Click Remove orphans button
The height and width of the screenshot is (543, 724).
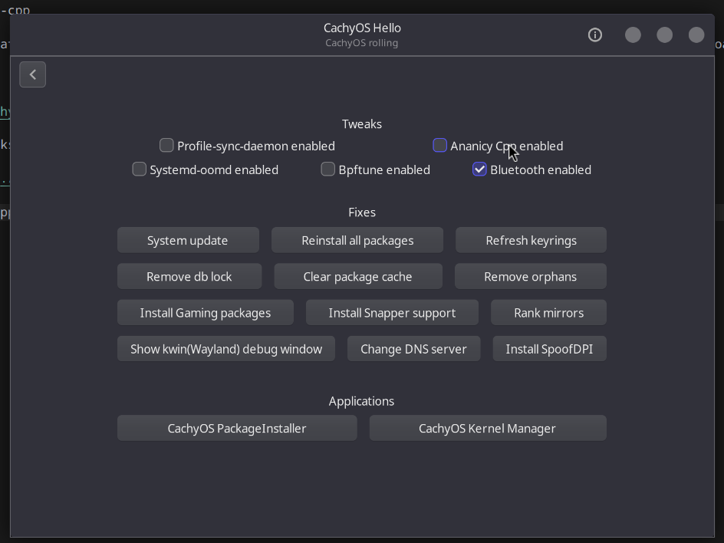click(x=531, y=276)
